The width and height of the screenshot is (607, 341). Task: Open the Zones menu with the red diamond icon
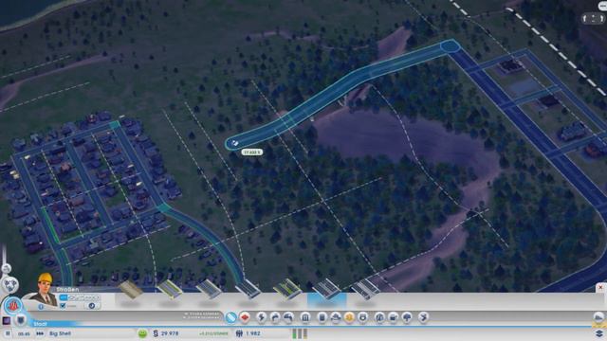pyautogui.click(x=245, y=317)
